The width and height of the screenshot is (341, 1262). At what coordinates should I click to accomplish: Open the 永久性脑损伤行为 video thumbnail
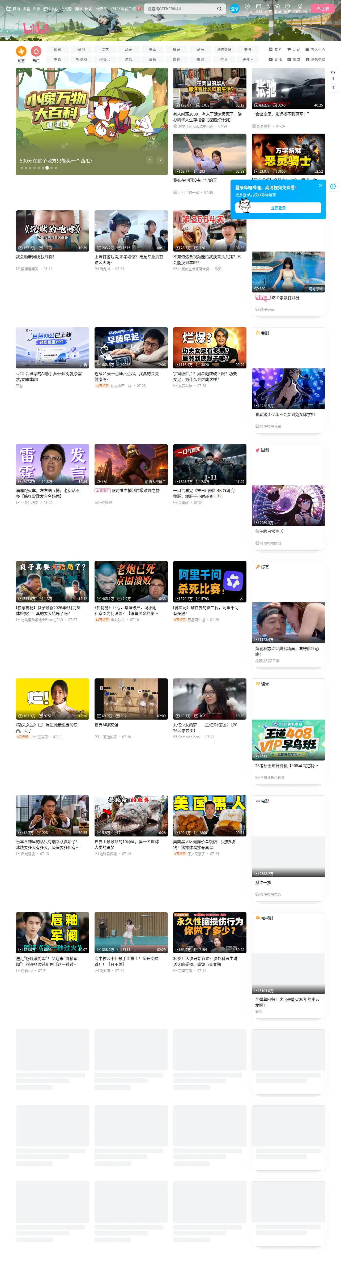pos(210,932)
